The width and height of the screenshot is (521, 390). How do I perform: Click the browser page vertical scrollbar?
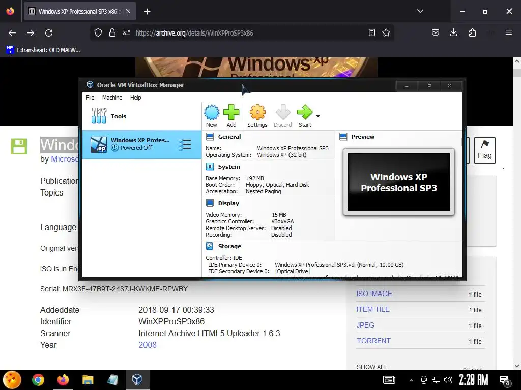coord(517,213)
